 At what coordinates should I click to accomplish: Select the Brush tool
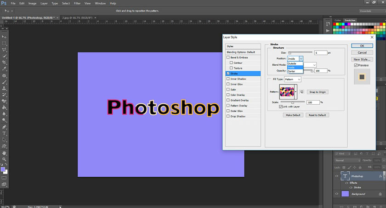[4, 82]
